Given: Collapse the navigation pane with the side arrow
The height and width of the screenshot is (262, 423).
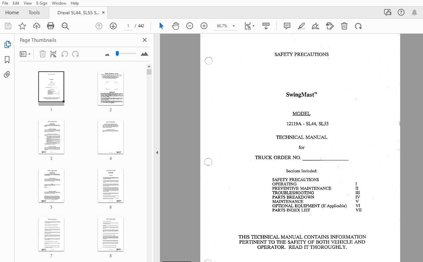Looking at the screenshot, I should point(157,152).
